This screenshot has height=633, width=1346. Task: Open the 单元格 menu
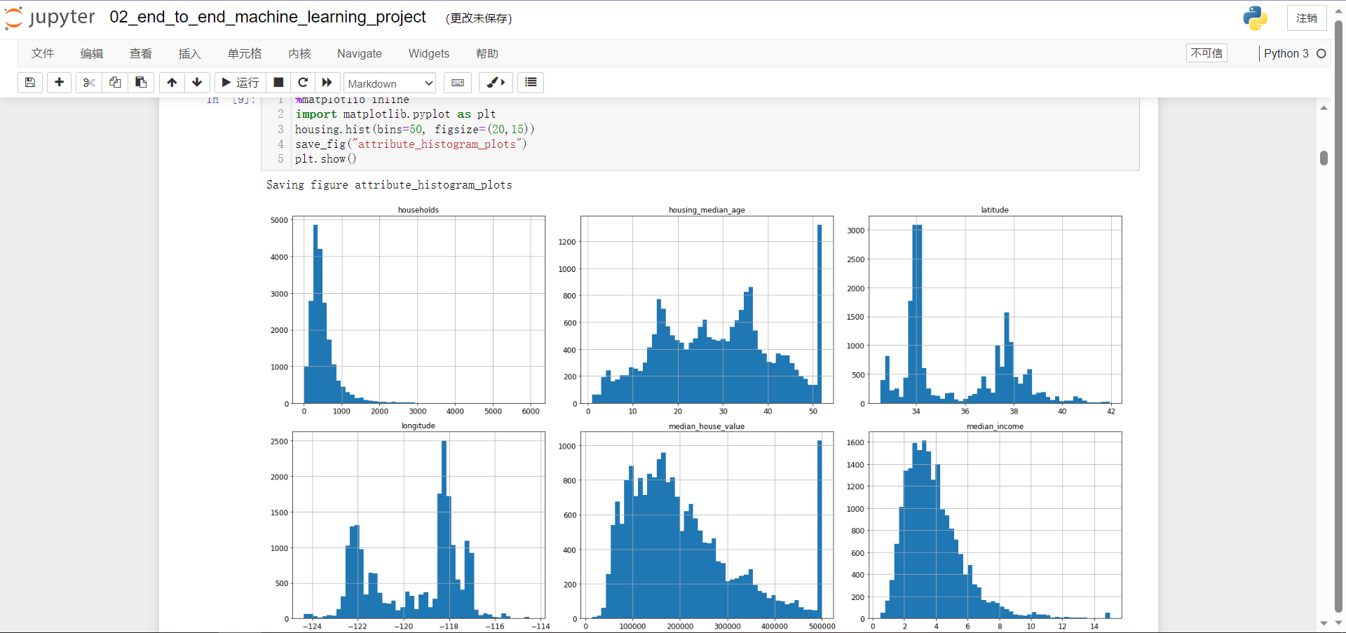tap(245, 53)
